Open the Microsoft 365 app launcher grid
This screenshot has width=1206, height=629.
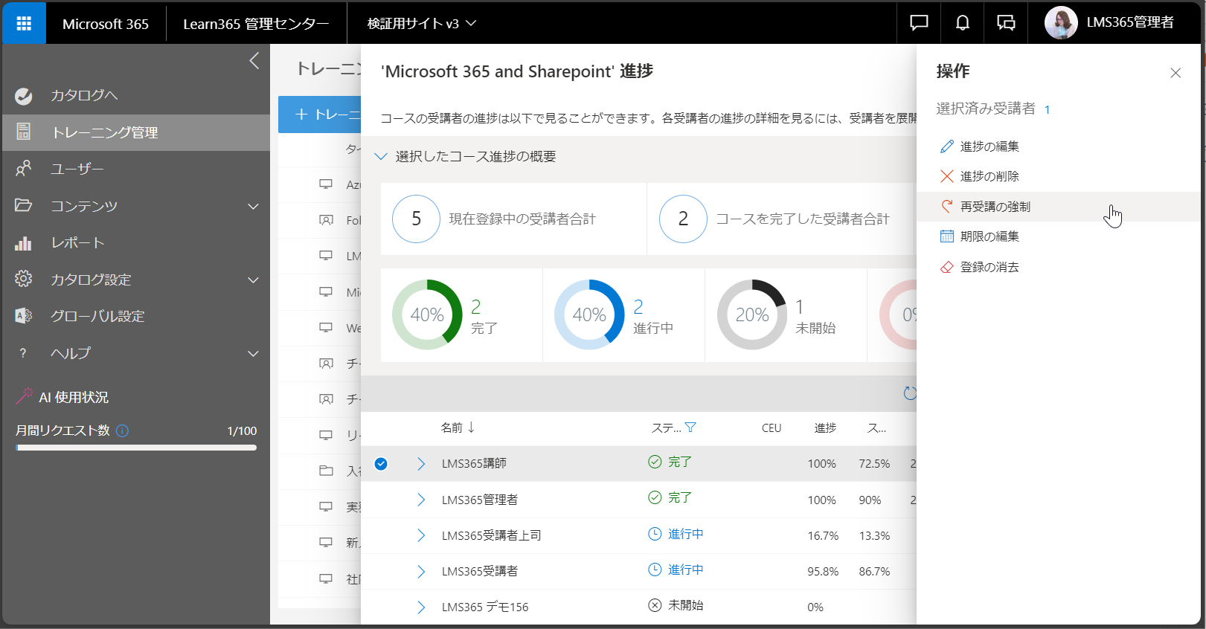tap(24, 23)
